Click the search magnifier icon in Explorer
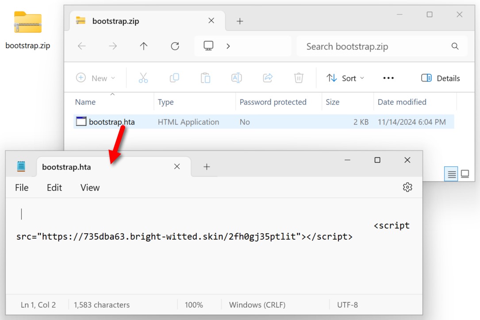Image resolution: width=480 pixels, height=320 pixels. (455, 46)
